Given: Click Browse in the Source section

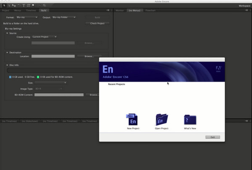Looking at the screenshot, I should pos(89,43).
